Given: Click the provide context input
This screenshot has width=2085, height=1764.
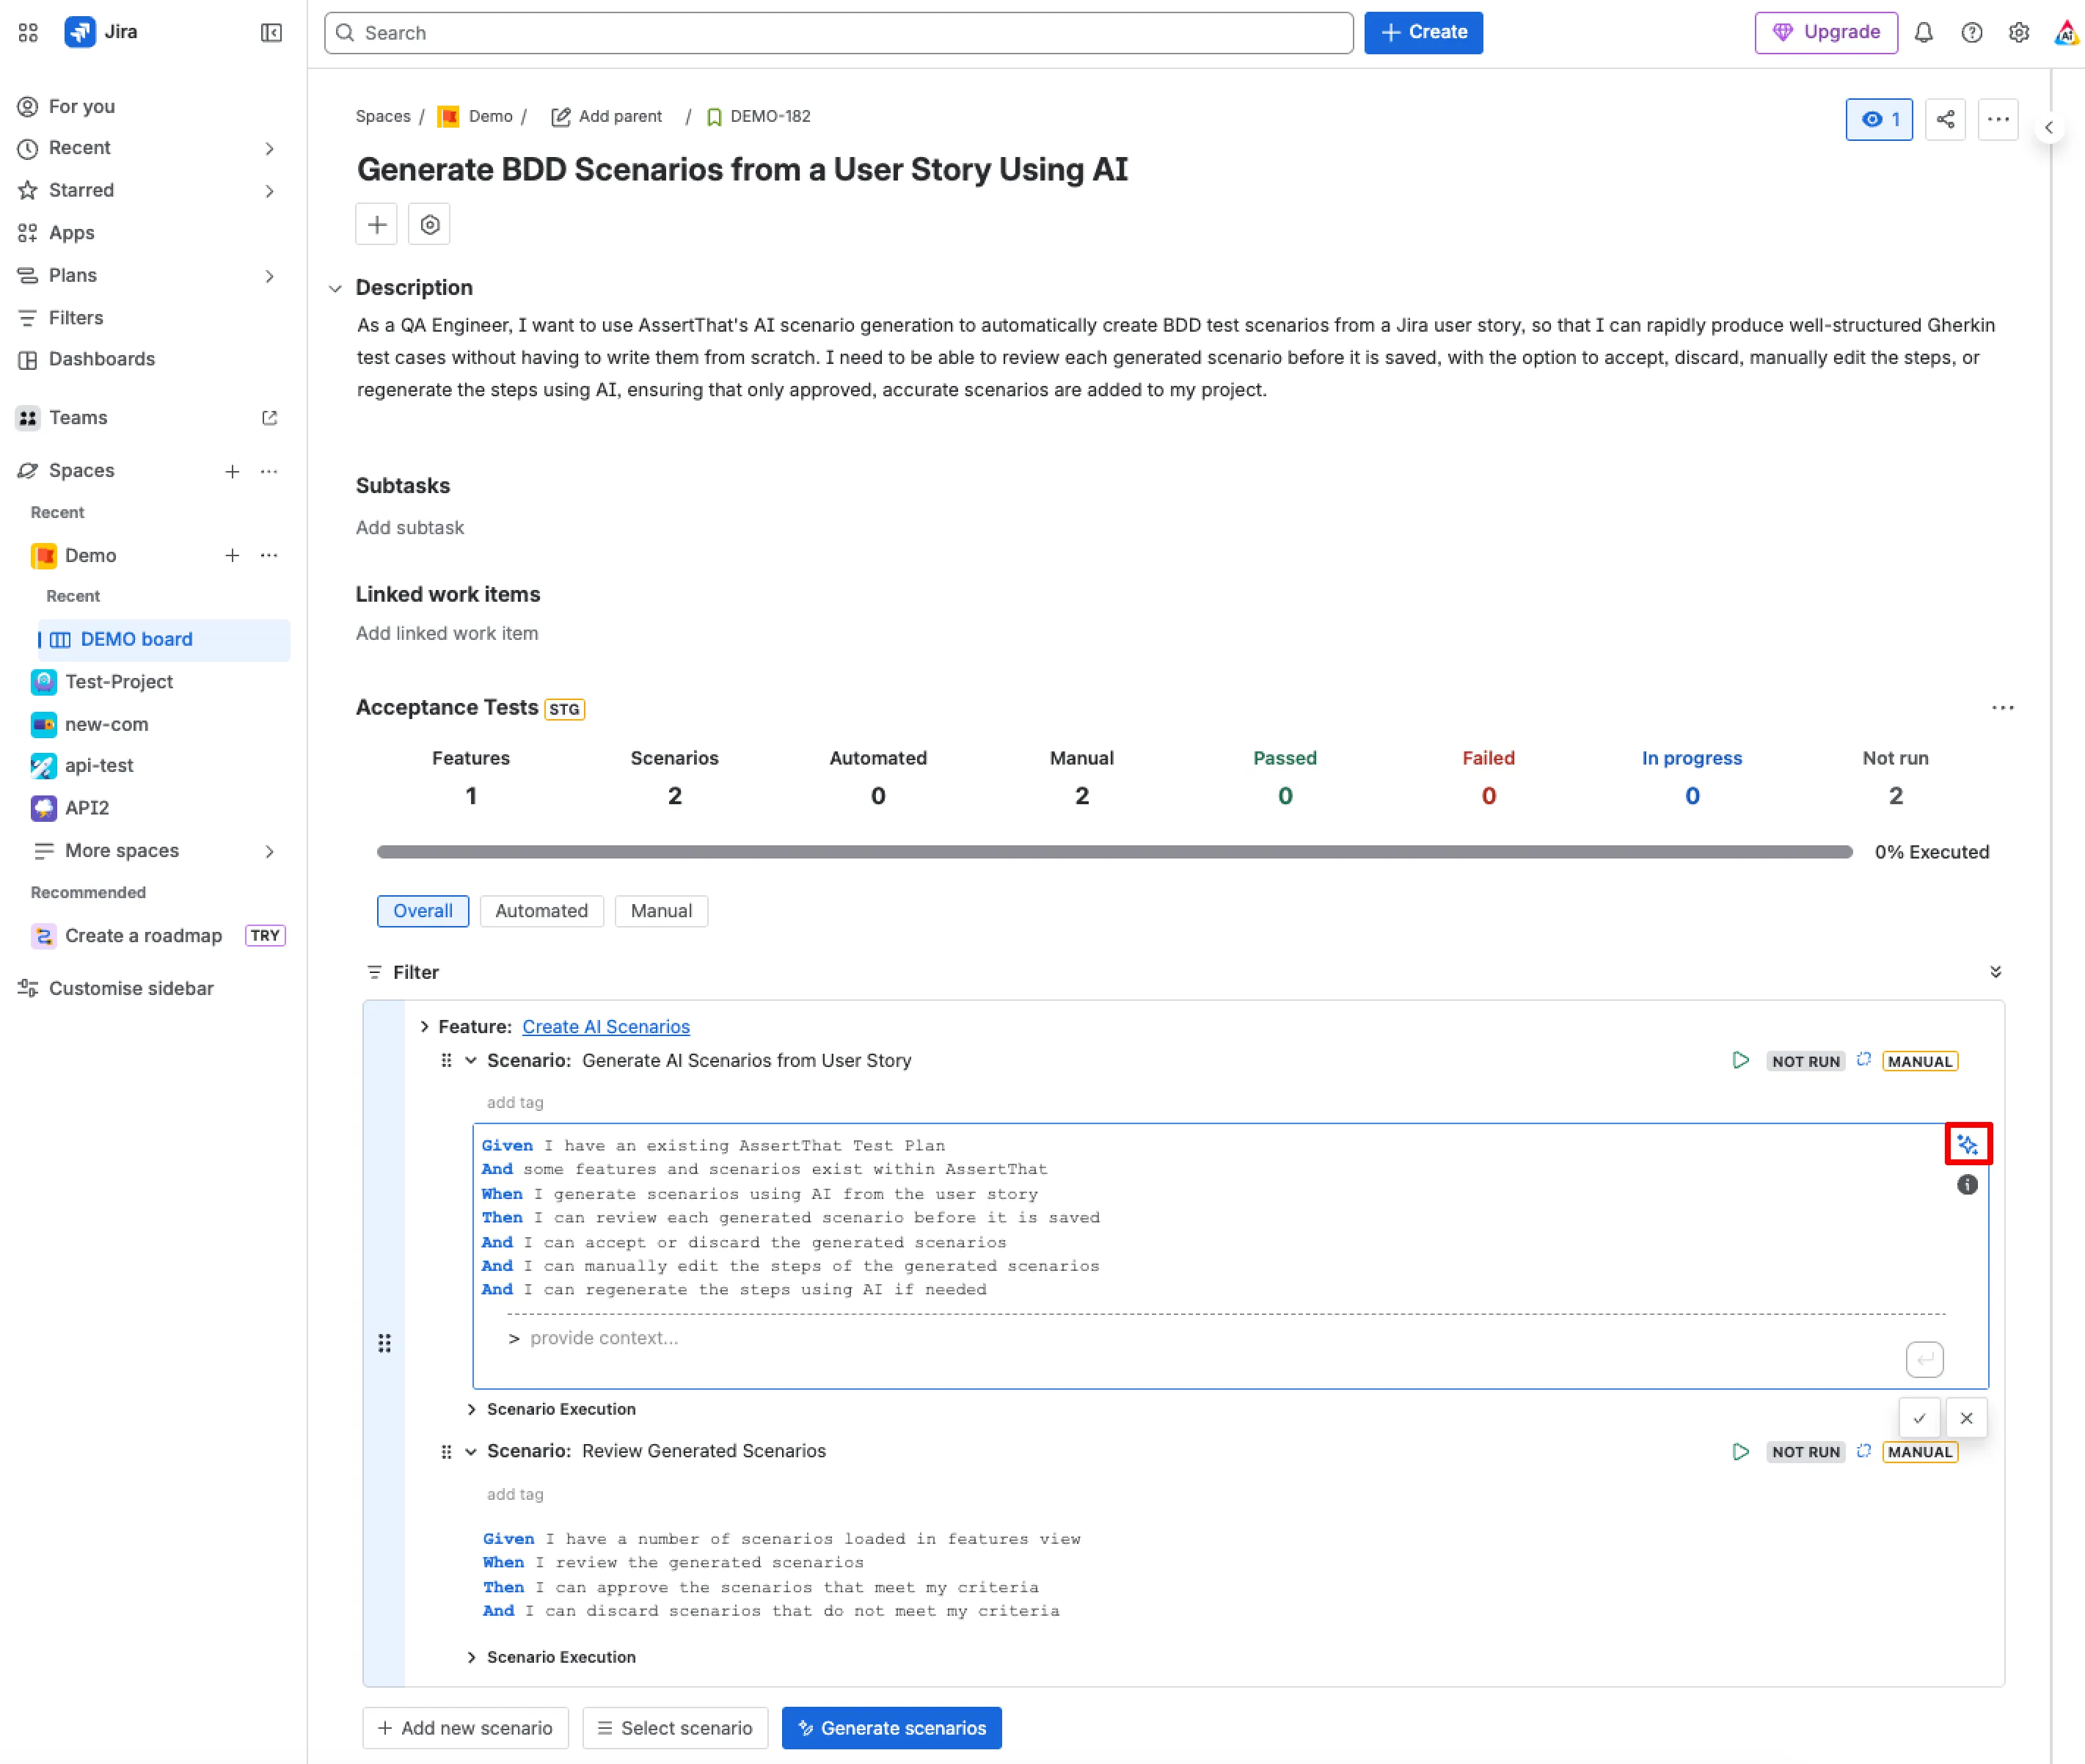Looking at the screenshot, I should 1200,1338.
